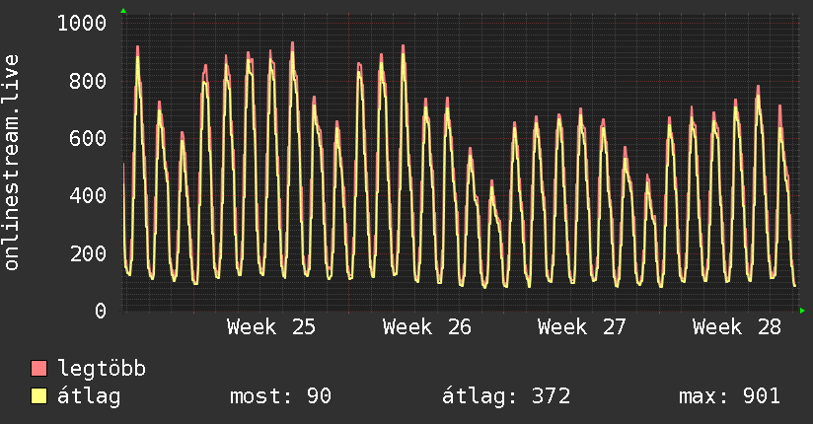
Task: Click the yellow átlag legend swatch
Action: point(38,396)
